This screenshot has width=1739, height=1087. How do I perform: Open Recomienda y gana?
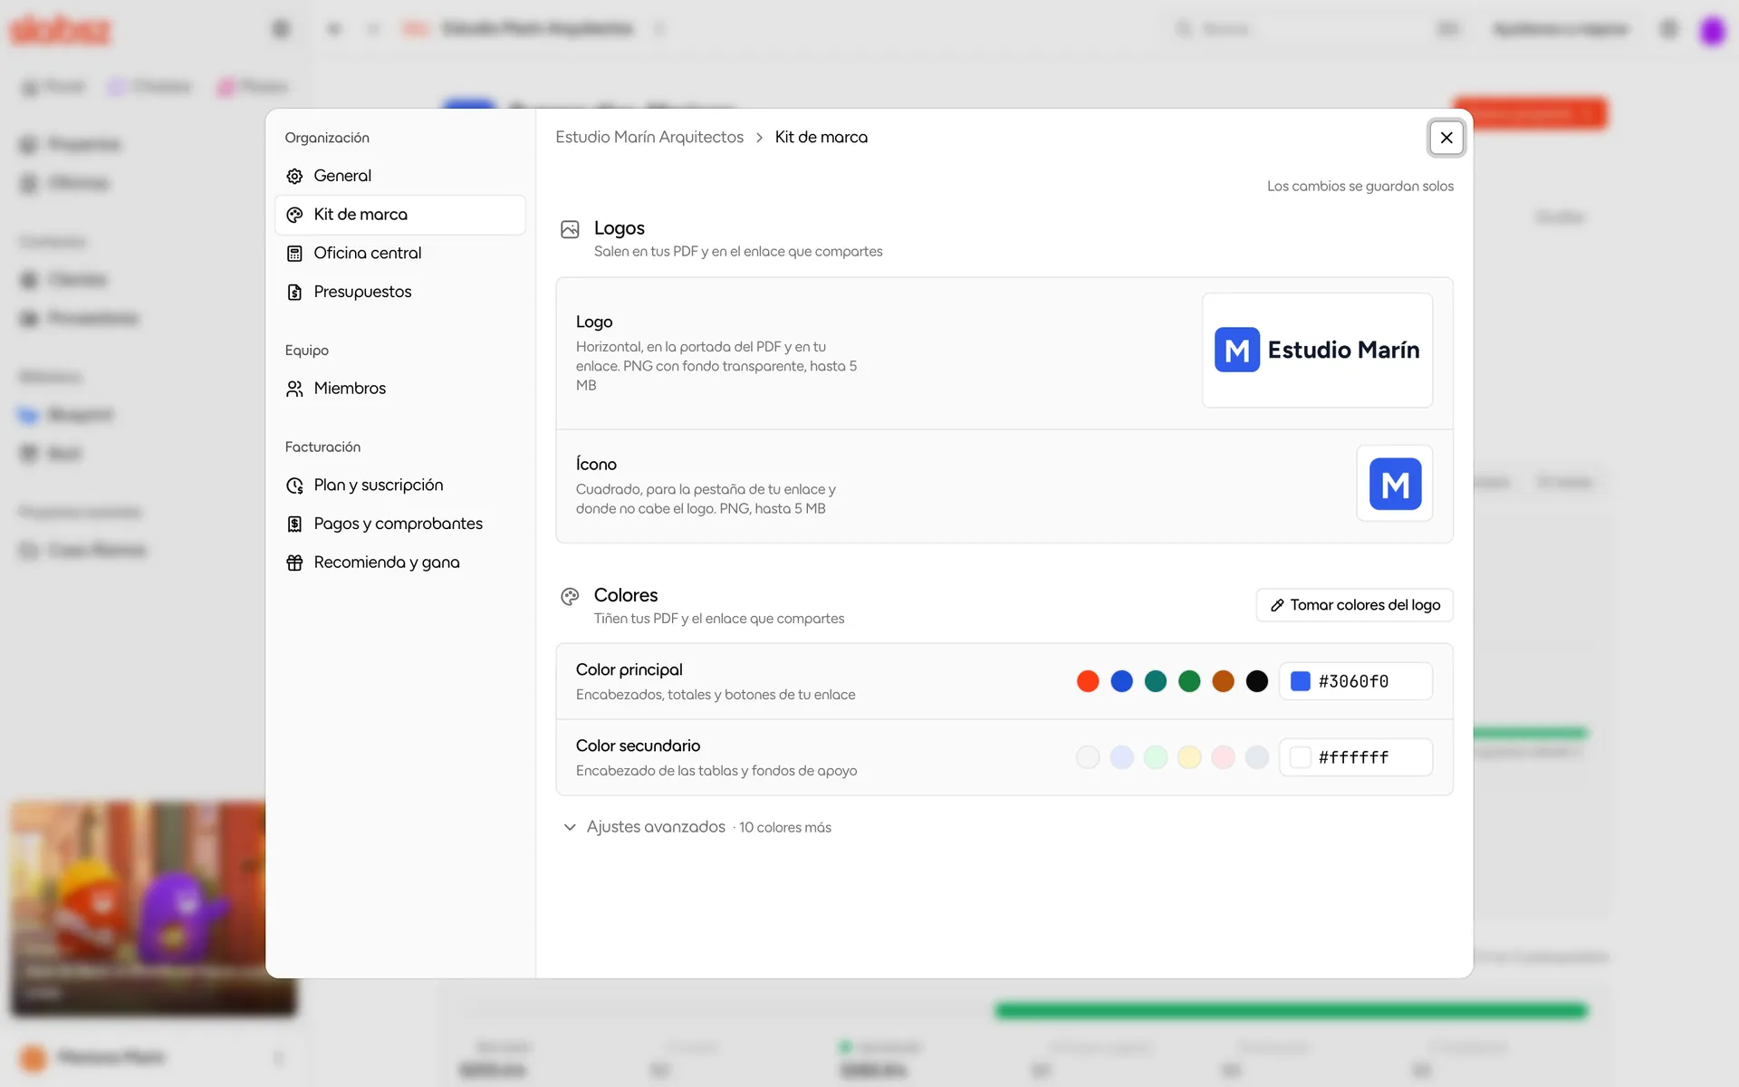[x=399, y=563]
